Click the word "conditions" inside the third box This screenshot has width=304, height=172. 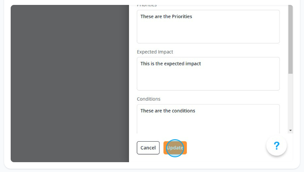[184, 111]
